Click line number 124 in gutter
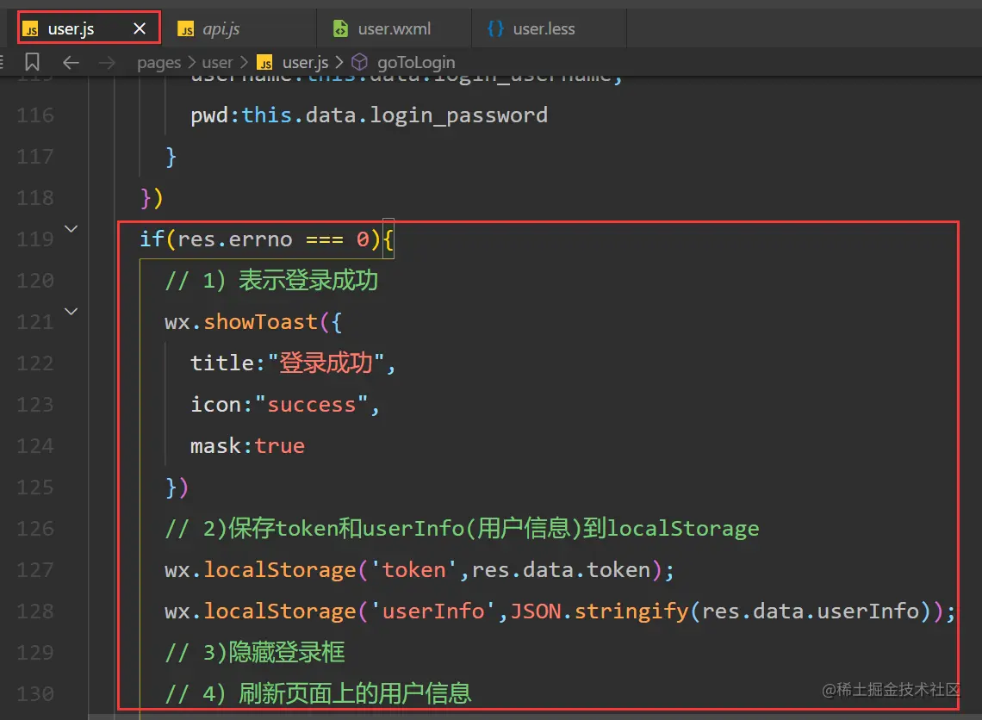 tap(35, 446)
